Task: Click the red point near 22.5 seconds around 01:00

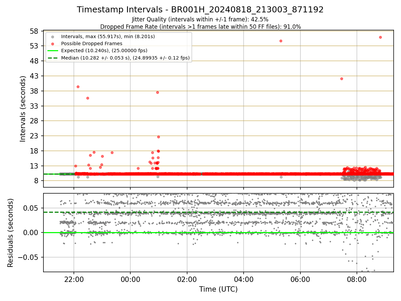Action: (x=158, y=137)
